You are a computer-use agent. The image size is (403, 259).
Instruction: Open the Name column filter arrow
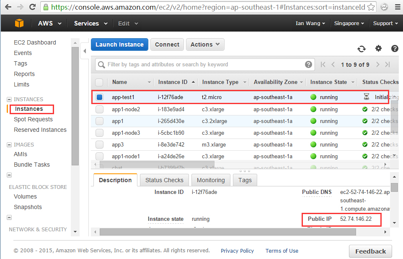click(149, 82)
